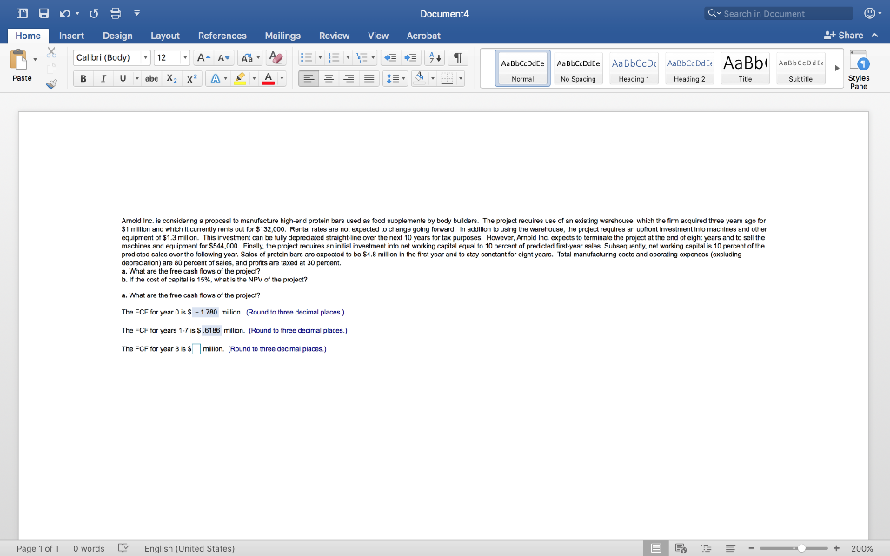Switch to Outline view icon
This screenshot has height=556, width=890.
tap(706, 548)
